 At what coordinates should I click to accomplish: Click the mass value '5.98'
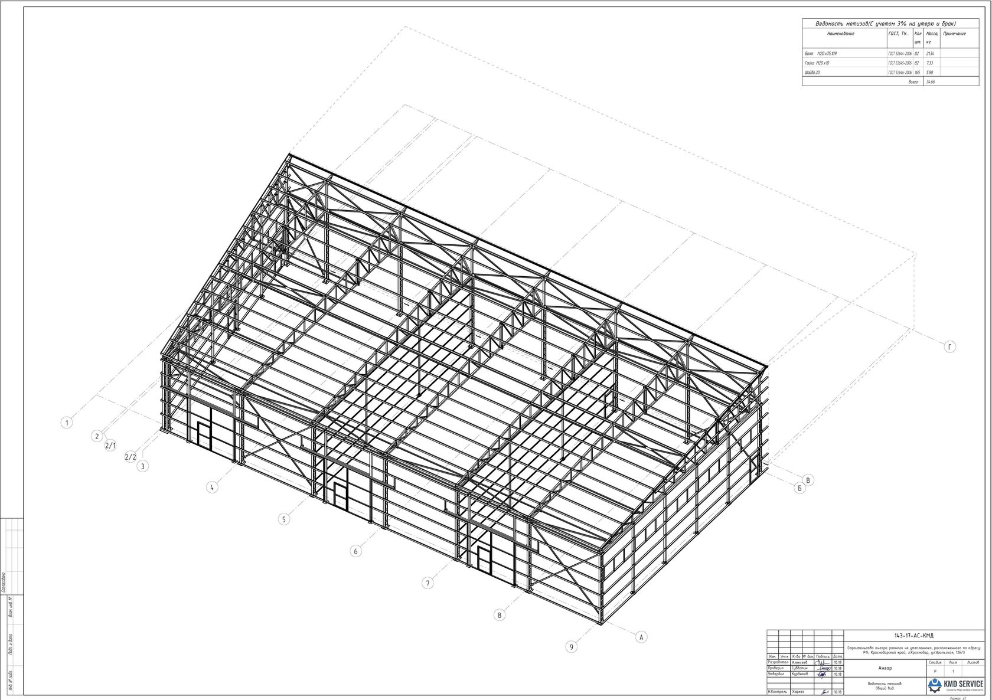click(x=929, y=72)
